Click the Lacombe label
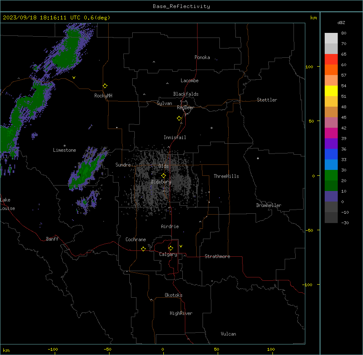Screen dimensions: 363x355 [x=190, y=81]
